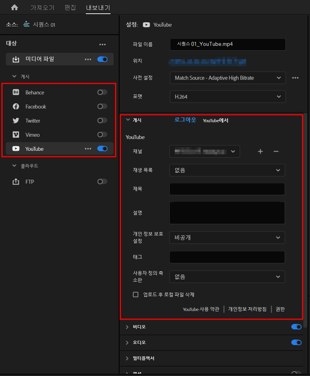Open 미디어 파일 row options ellipsis
Screen dimensions: 310x376
coord(88,59)
